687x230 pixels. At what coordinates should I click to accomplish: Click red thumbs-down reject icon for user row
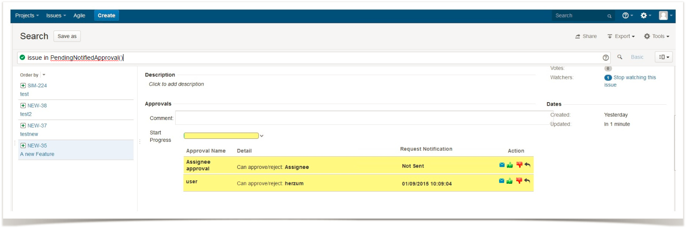[x=519, y=181]
